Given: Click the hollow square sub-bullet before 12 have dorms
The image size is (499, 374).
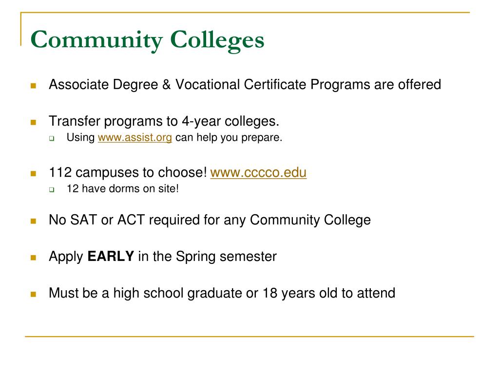Looking at the screenshot, I should pos(52,189).
